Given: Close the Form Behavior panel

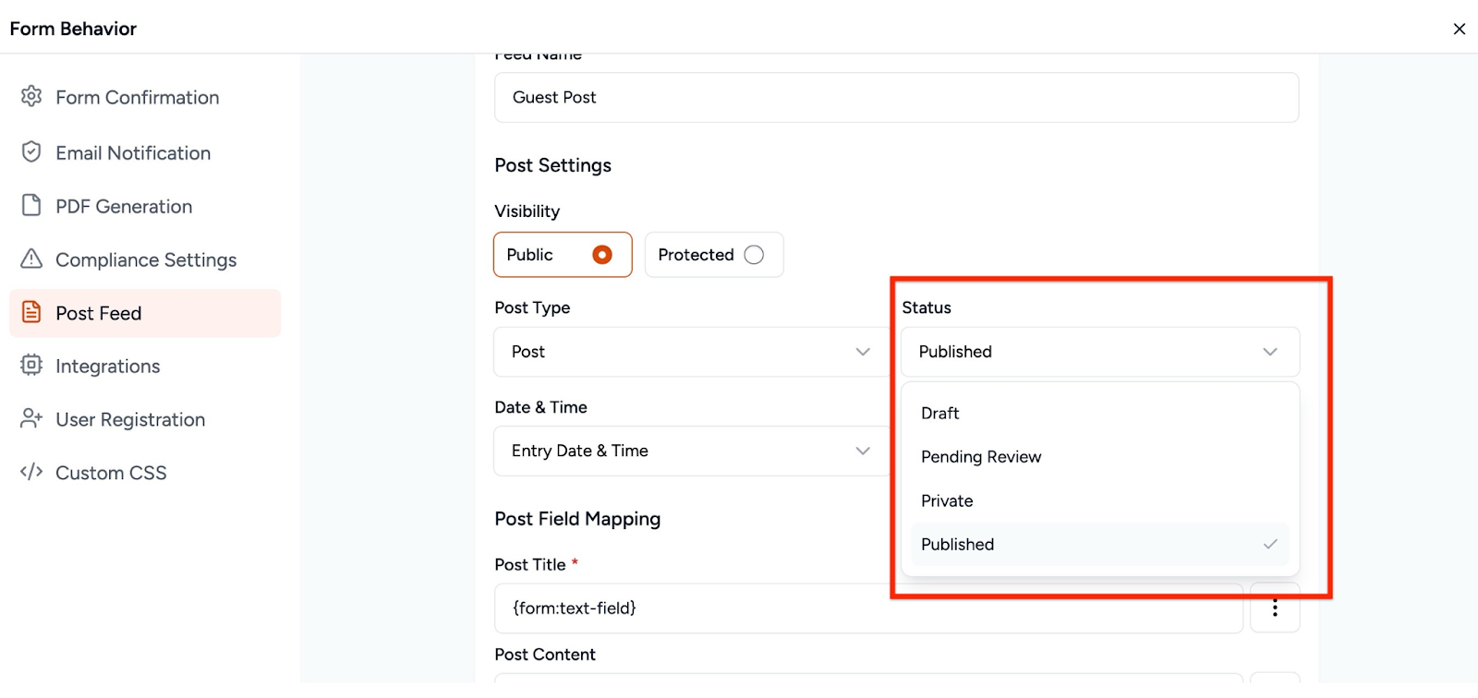Looking at the screenshot, I should coord(1460,29).
